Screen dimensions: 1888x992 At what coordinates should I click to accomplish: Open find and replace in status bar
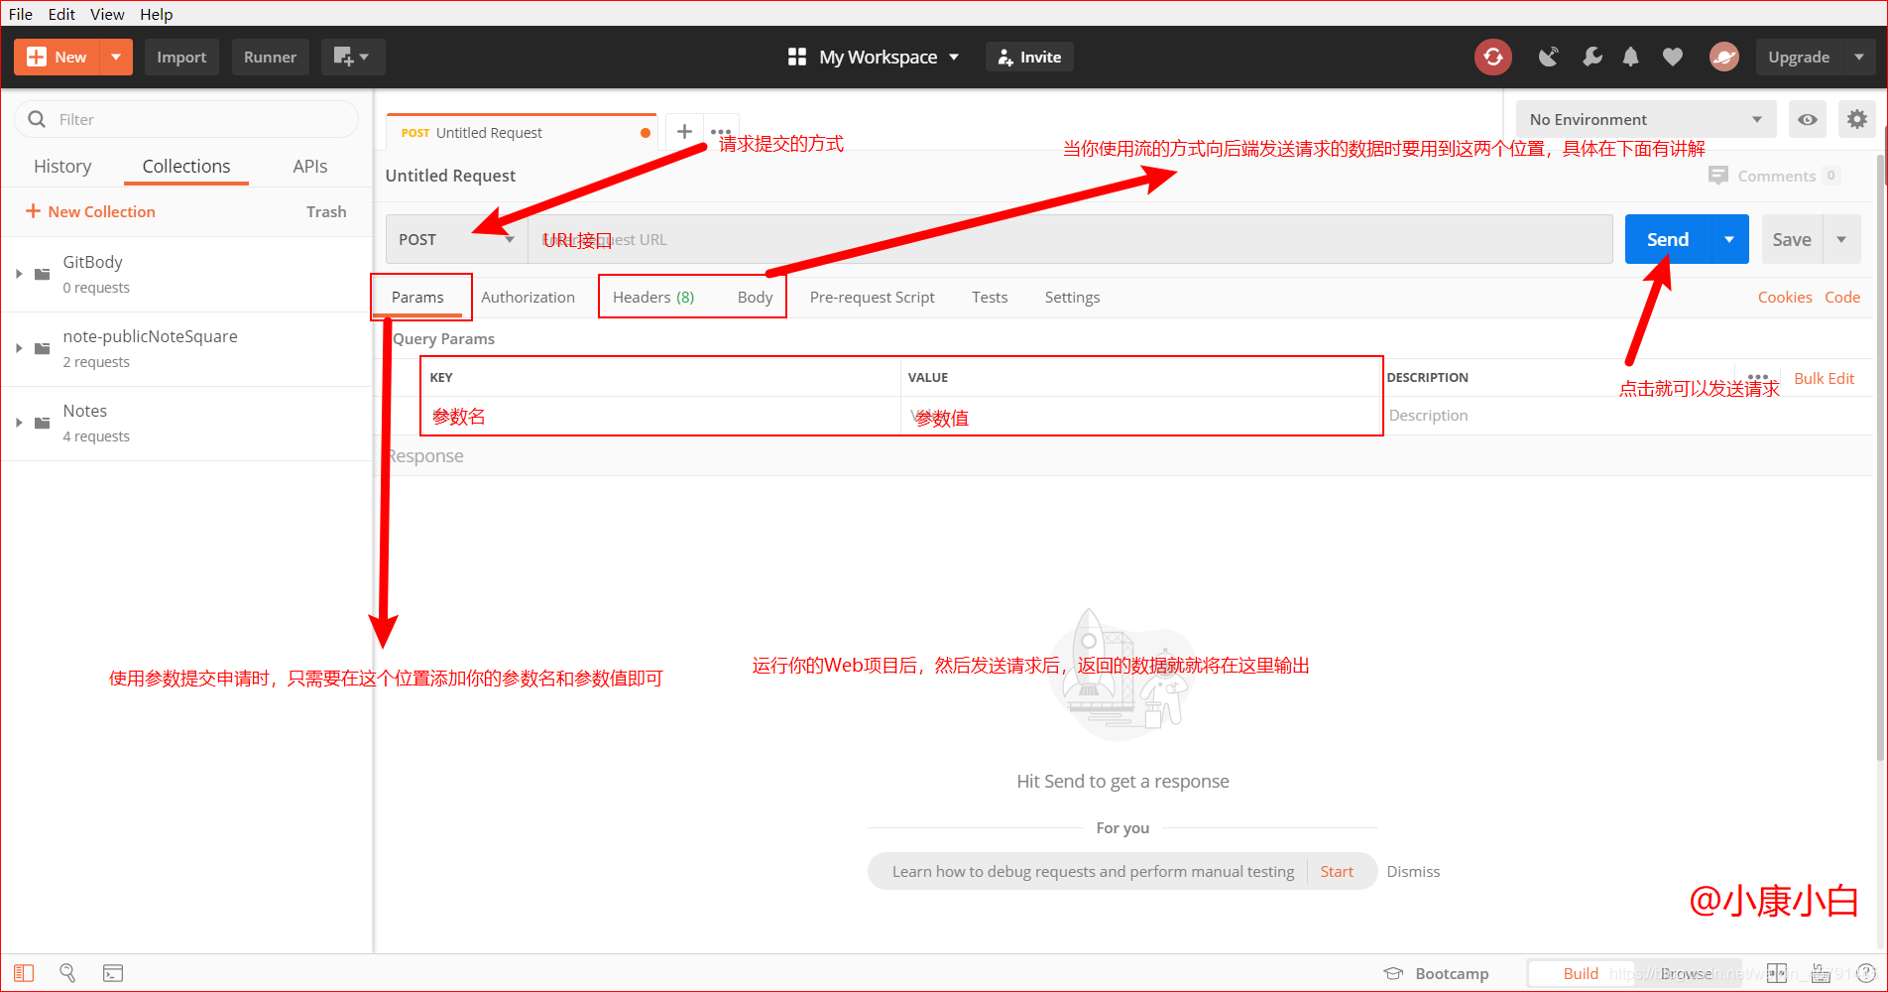67,973
